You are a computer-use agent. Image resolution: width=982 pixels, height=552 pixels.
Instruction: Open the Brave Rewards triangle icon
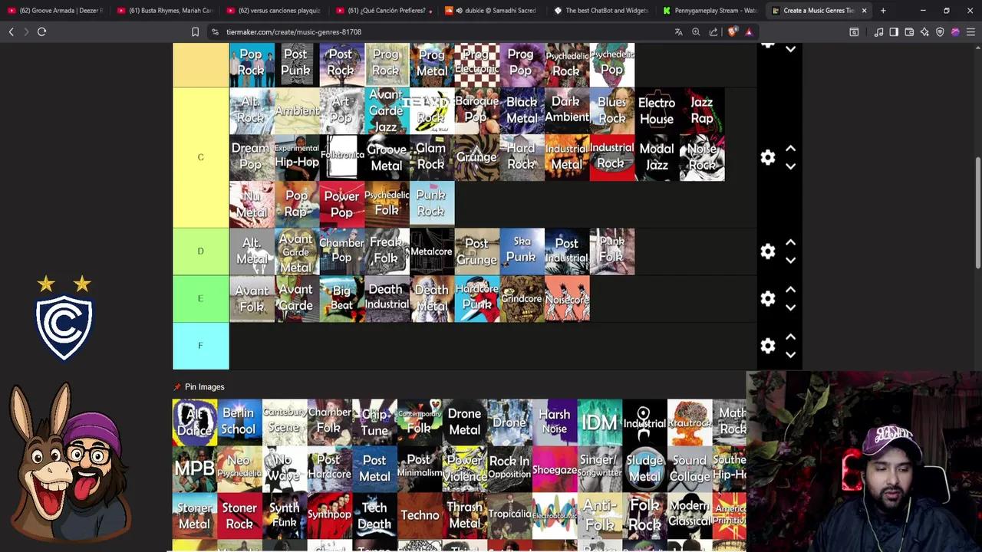click(749, 32)
